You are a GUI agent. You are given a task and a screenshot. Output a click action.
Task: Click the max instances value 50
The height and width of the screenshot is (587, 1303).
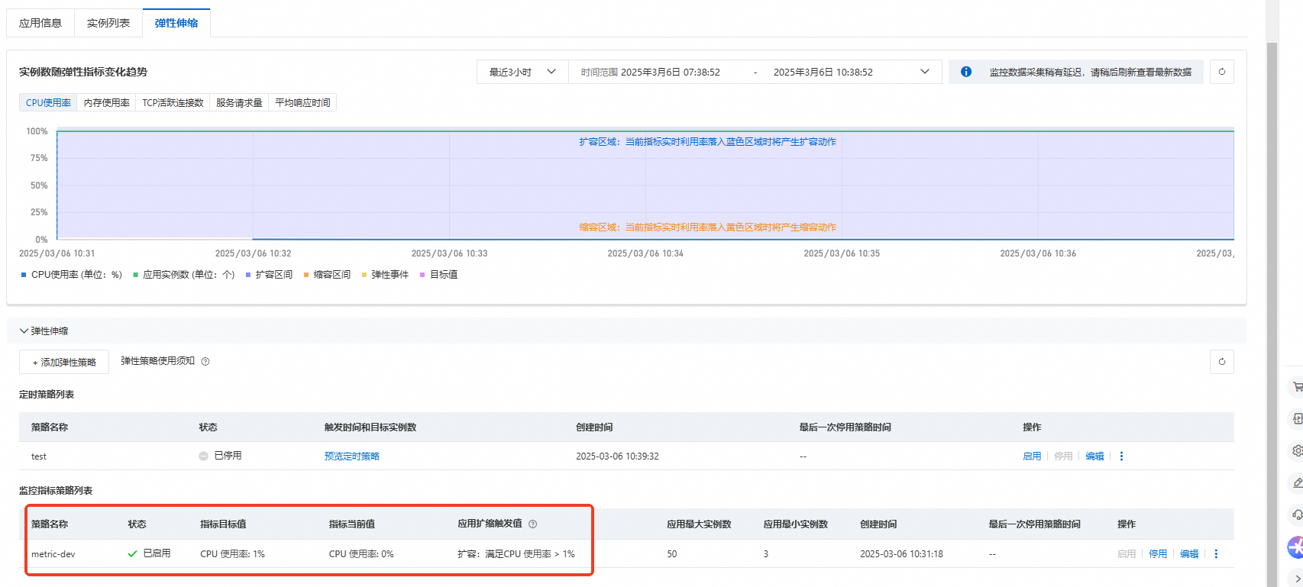point(672,554)
